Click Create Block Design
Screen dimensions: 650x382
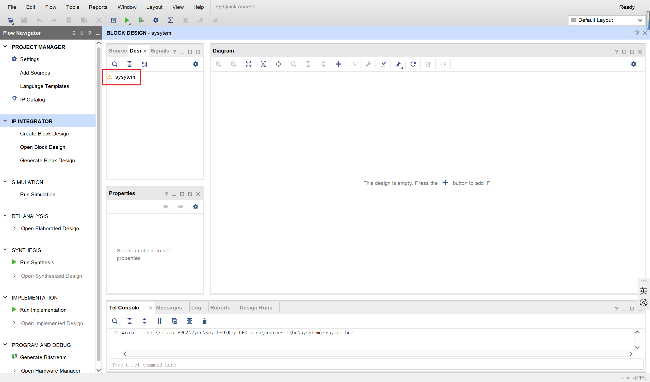[x=44, y=133]
